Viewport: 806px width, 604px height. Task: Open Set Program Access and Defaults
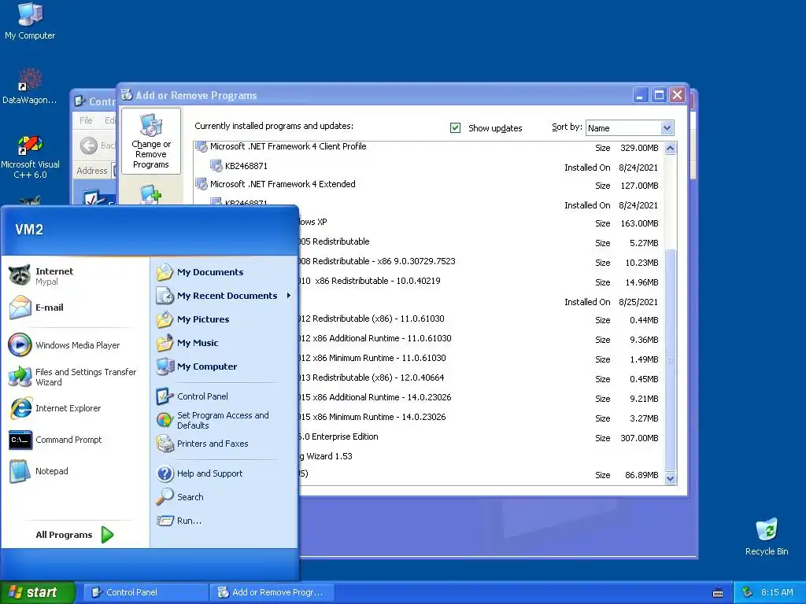point(213,420)
